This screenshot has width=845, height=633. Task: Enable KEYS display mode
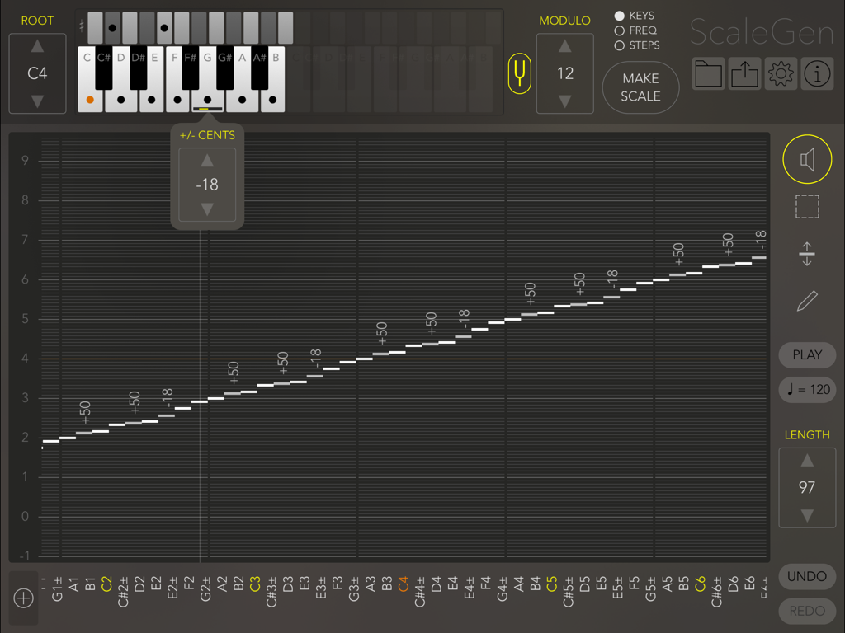click(x=620, y=16)
